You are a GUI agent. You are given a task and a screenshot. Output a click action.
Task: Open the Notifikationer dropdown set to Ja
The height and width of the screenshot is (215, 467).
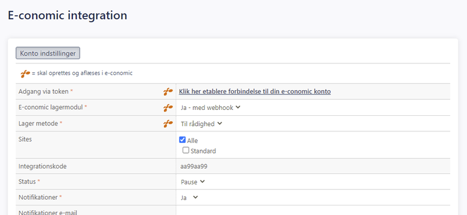click(x=189, y=198)
